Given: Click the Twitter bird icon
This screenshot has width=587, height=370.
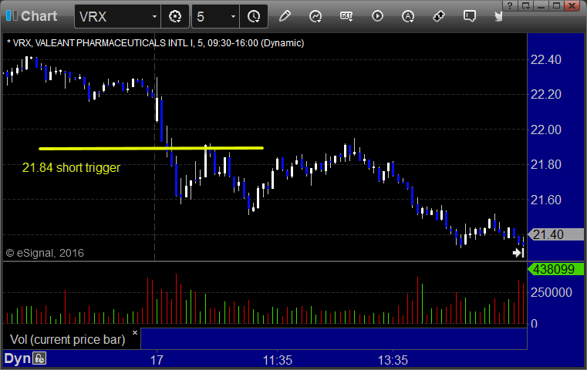Looking at the screenshot, I should coord(498,16).
